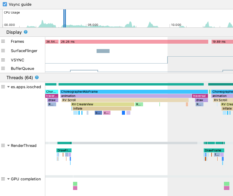Open the Display section help icon
Viewport: 233px width, 196px height.
pos(26,32)
